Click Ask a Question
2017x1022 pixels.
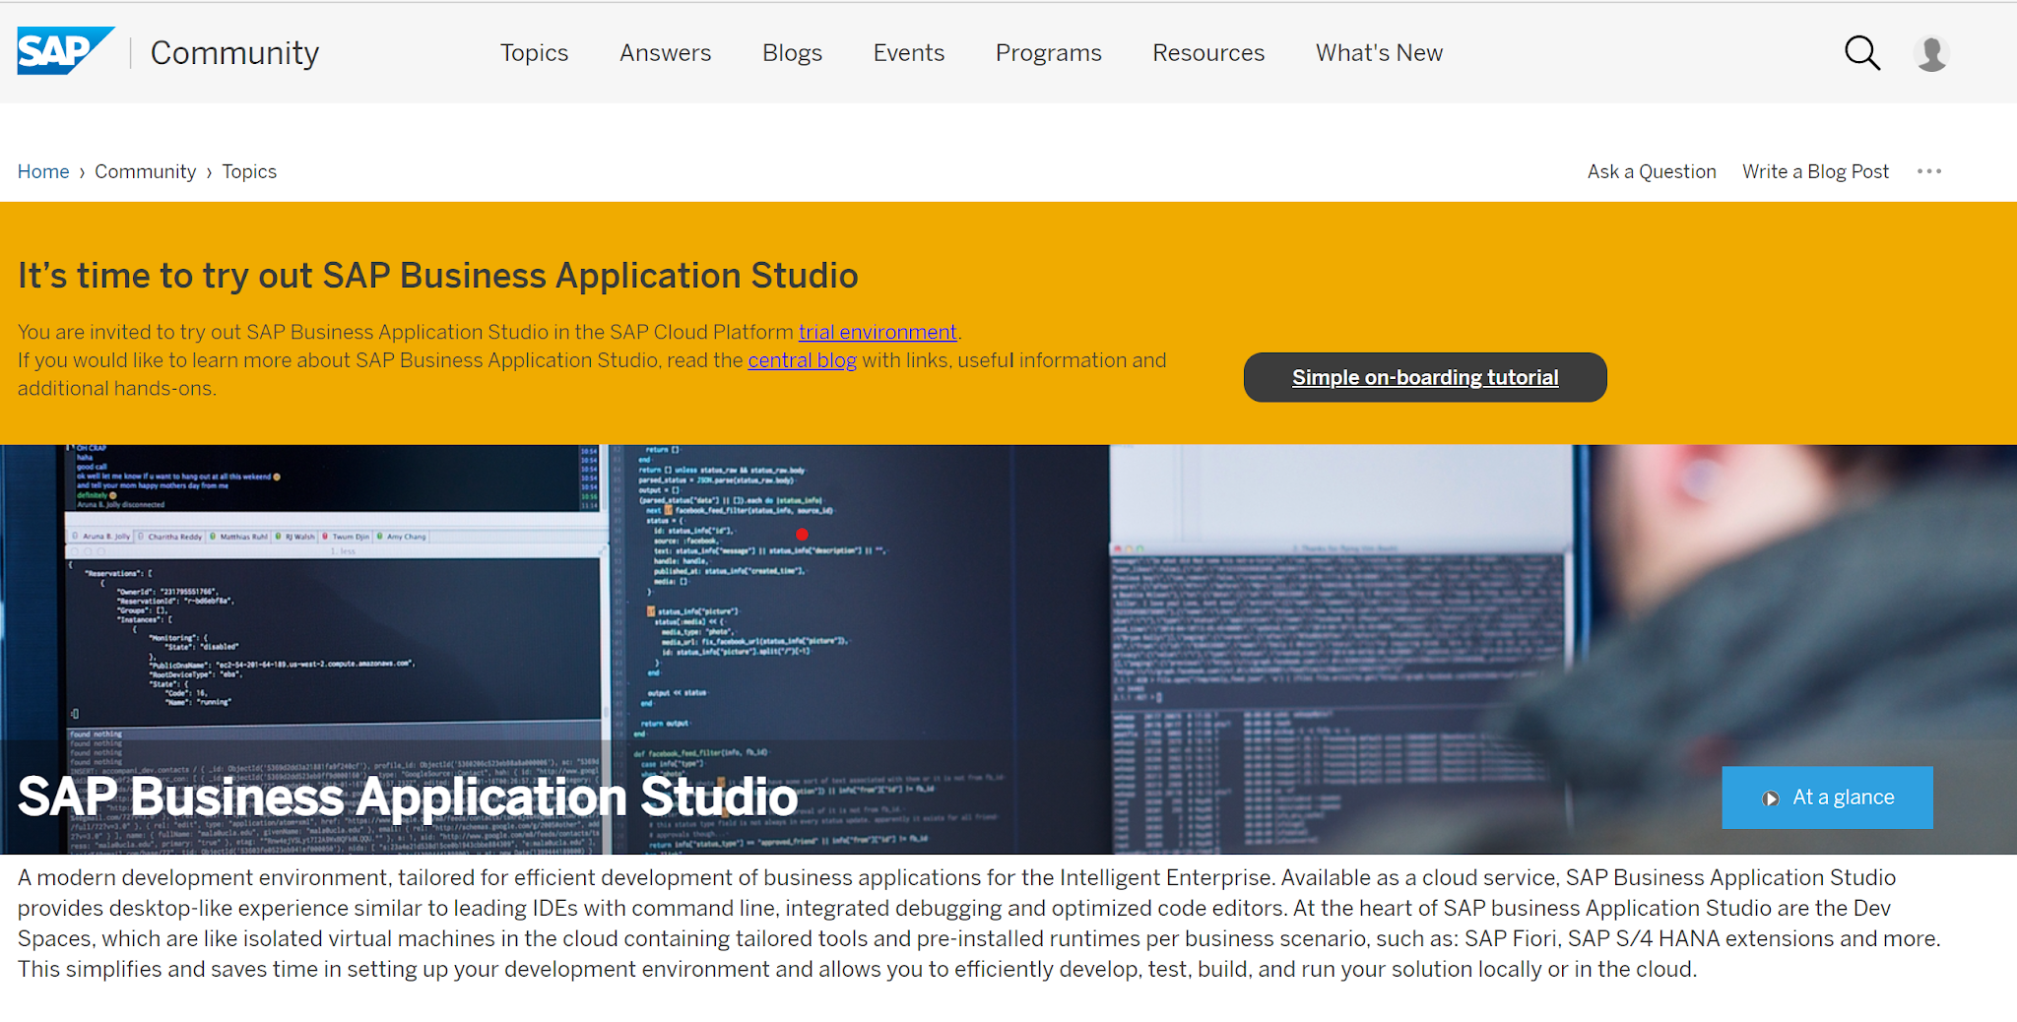pyautogui.click(x=1651, y=171)
